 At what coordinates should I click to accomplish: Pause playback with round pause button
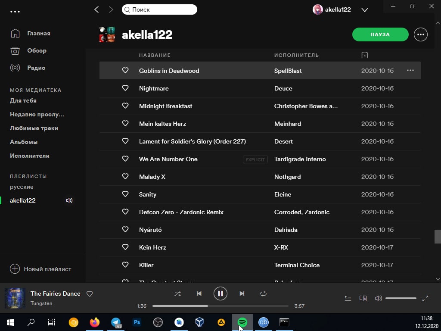[220, 294]
